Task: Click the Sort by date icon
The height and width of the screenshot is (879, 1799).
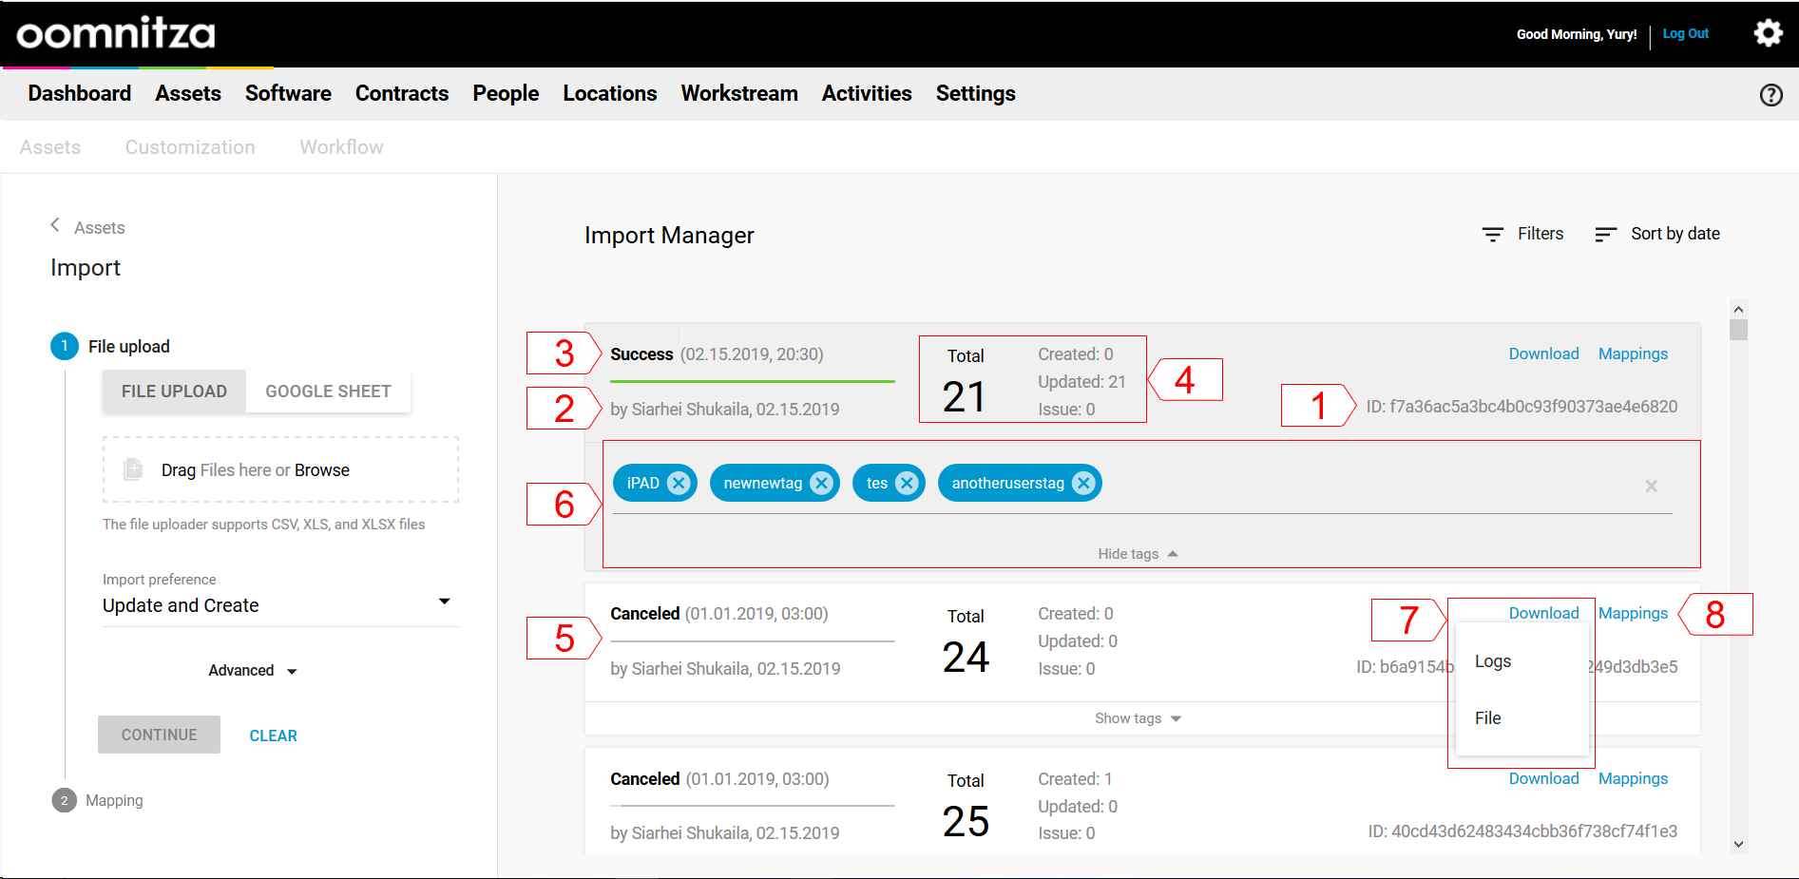Action: (1605, 234)
